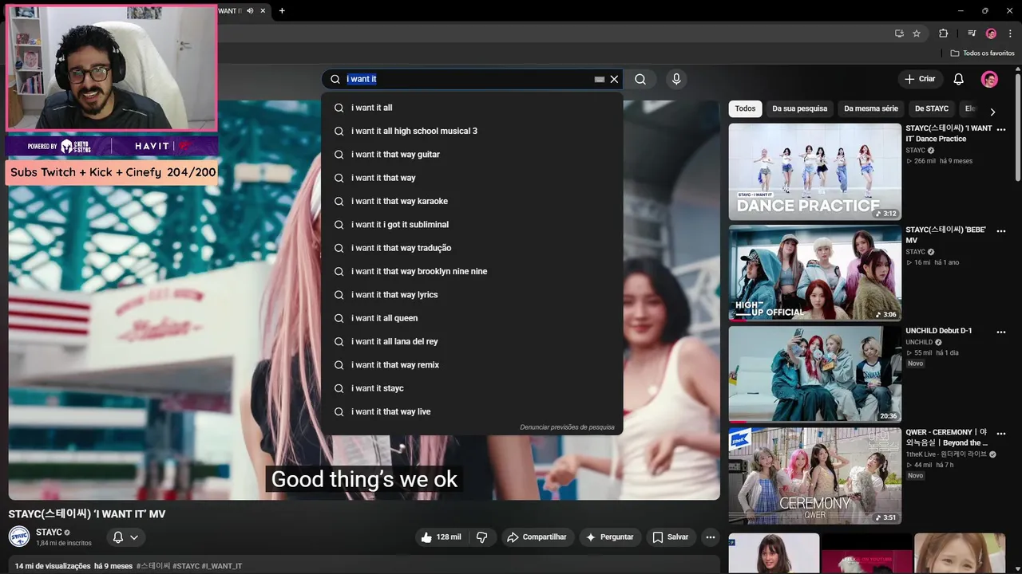The image size is (1022, 574).
Task: Open the 1theK Live channel name link
Action: click(x=946, y=454)
